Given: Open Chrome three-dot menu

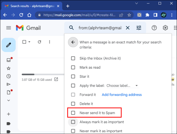Looking at the screenshot, I should tap(172, 15).
